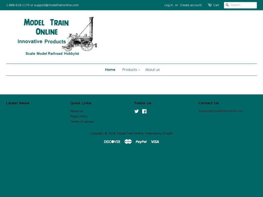263x197 pixels.
Task: Click the MasterCard payment icon
Action: pyautogui.click(x=128, y=141)
